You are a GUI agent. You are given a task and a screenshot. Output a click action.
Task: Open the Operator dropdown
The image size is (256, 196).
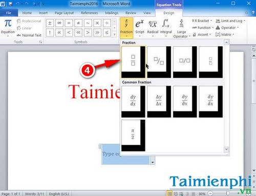click(x=227, y=28)
